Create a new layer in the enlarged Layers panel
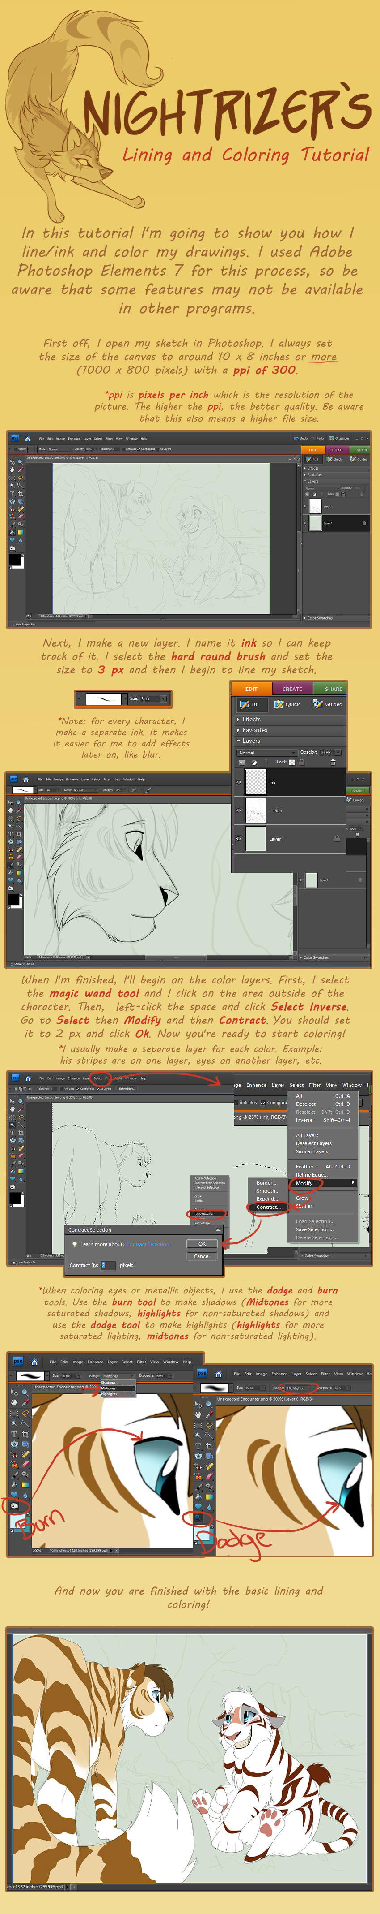 point(241,762)
